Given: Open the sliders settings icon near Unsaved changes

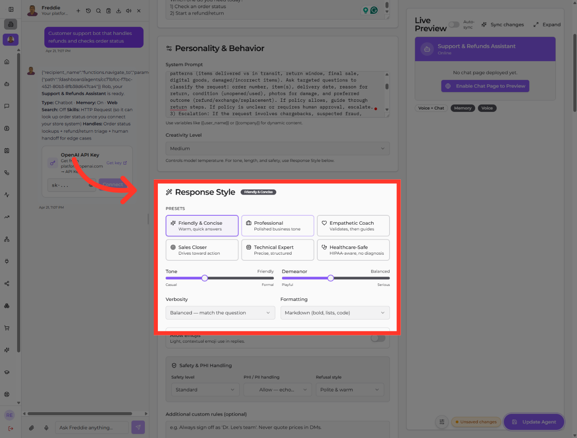Looking at the screenshot, I should coord(442,422).
